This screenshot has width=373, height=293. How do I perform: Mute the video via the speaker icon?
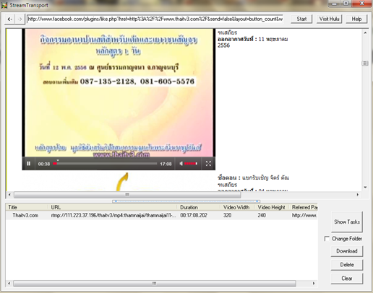click(181, 164)
